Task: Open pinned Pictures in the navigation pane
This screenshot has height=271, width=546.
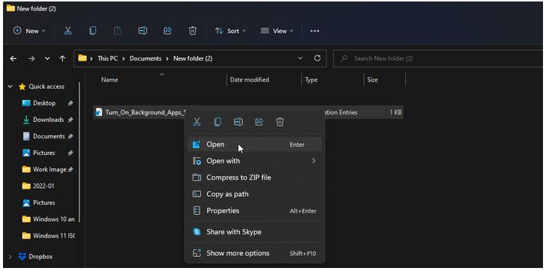Action: coord(43,153)
